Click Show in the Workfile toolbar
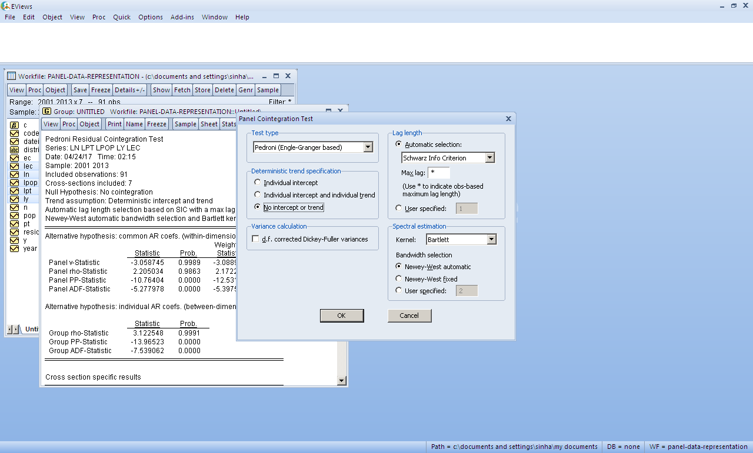This screenshot has height=453, width=753. click(x=161, y=90)
